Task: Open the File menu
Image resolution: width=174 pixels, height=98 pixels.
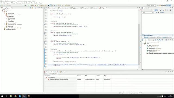Action: click(1, 3)
